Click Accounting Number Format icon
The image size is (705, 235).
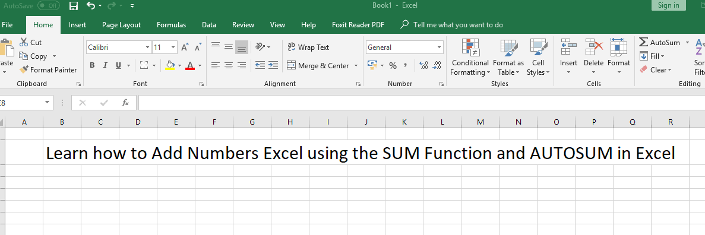pyautogui.click(x=372, y=66)
